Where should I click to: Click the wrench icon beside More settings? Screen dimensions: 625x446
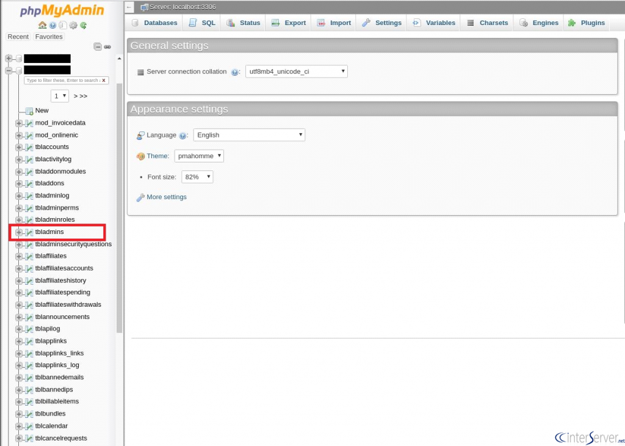point(140,197)
